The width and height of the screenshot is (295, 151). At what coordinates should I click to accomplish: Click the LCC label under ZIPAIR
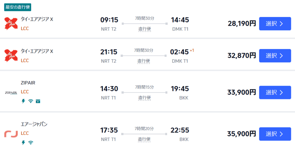pos(25,92)
